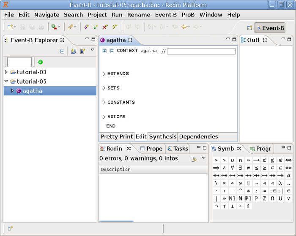Open the File menu
Image resolution: width=296 pixels, height=236 pixels.
pos(9,15)
